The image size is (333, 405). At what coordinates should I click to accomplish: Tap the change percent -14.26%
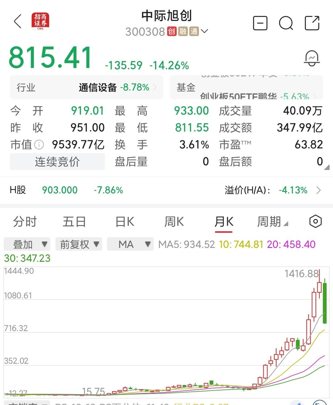pyautogui.click(x=169, y=65)
